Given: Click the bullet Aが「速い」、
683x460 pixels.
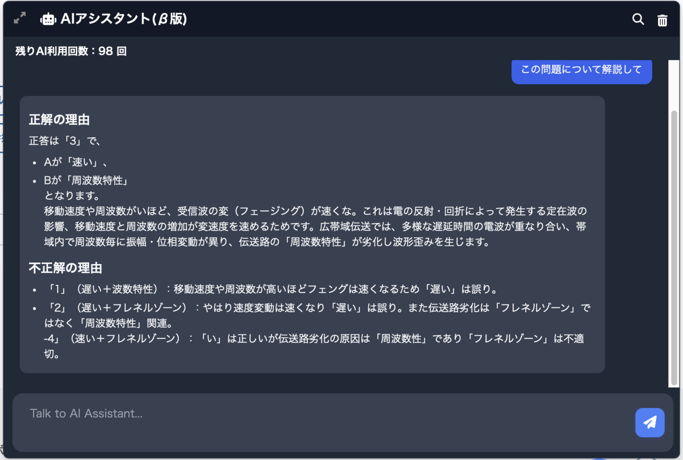Looking at the screenshot, I should click(x=76, y=162).
